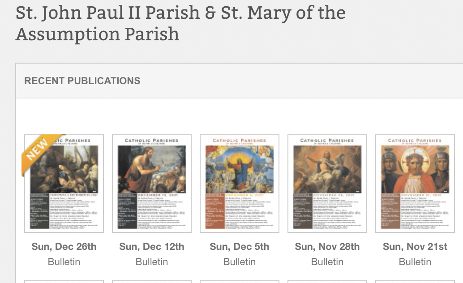
Task: Click the Sun, Dec 5th date link
Action: (x=239, y=246)
